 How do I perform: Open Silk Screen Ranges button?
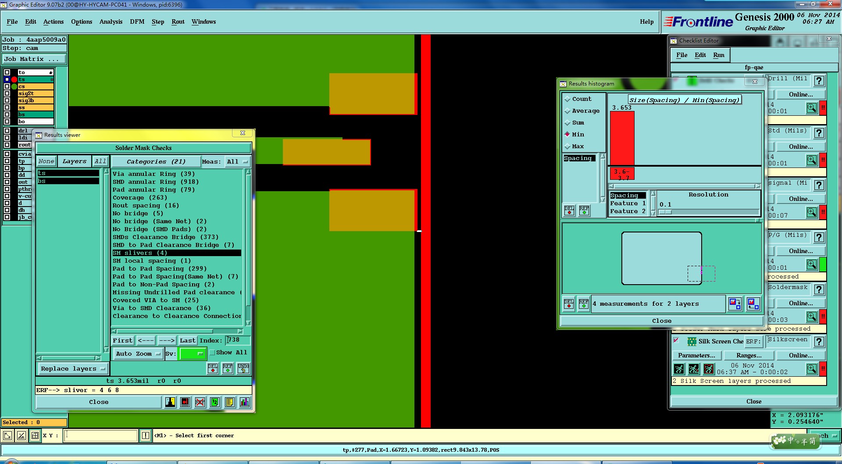749,355
